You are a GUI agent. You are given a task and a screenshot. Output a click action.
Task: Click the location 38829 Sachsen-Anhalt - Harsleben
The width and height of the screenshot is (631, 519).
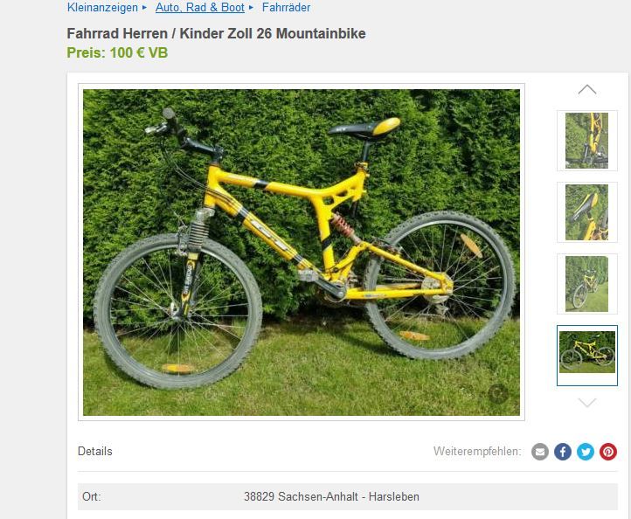[331, 496]
